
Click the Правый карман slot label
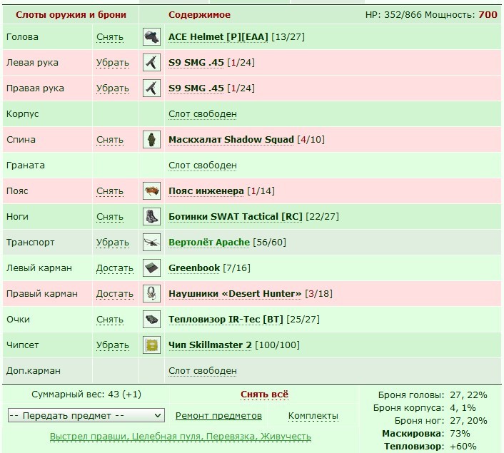click(x=42, y=294)
